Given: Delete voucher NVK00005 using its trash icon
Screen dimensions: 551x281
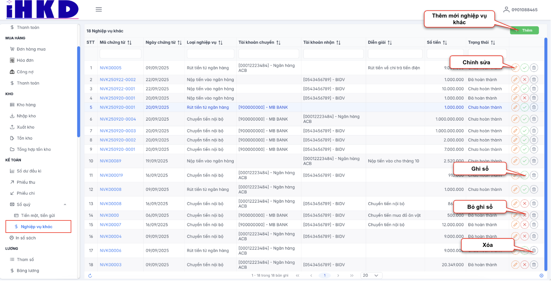Looking at the screenshot, I should click(534, 68).
